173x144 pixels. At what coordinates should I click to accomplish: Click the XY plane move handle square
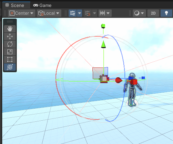coord(98,73)
